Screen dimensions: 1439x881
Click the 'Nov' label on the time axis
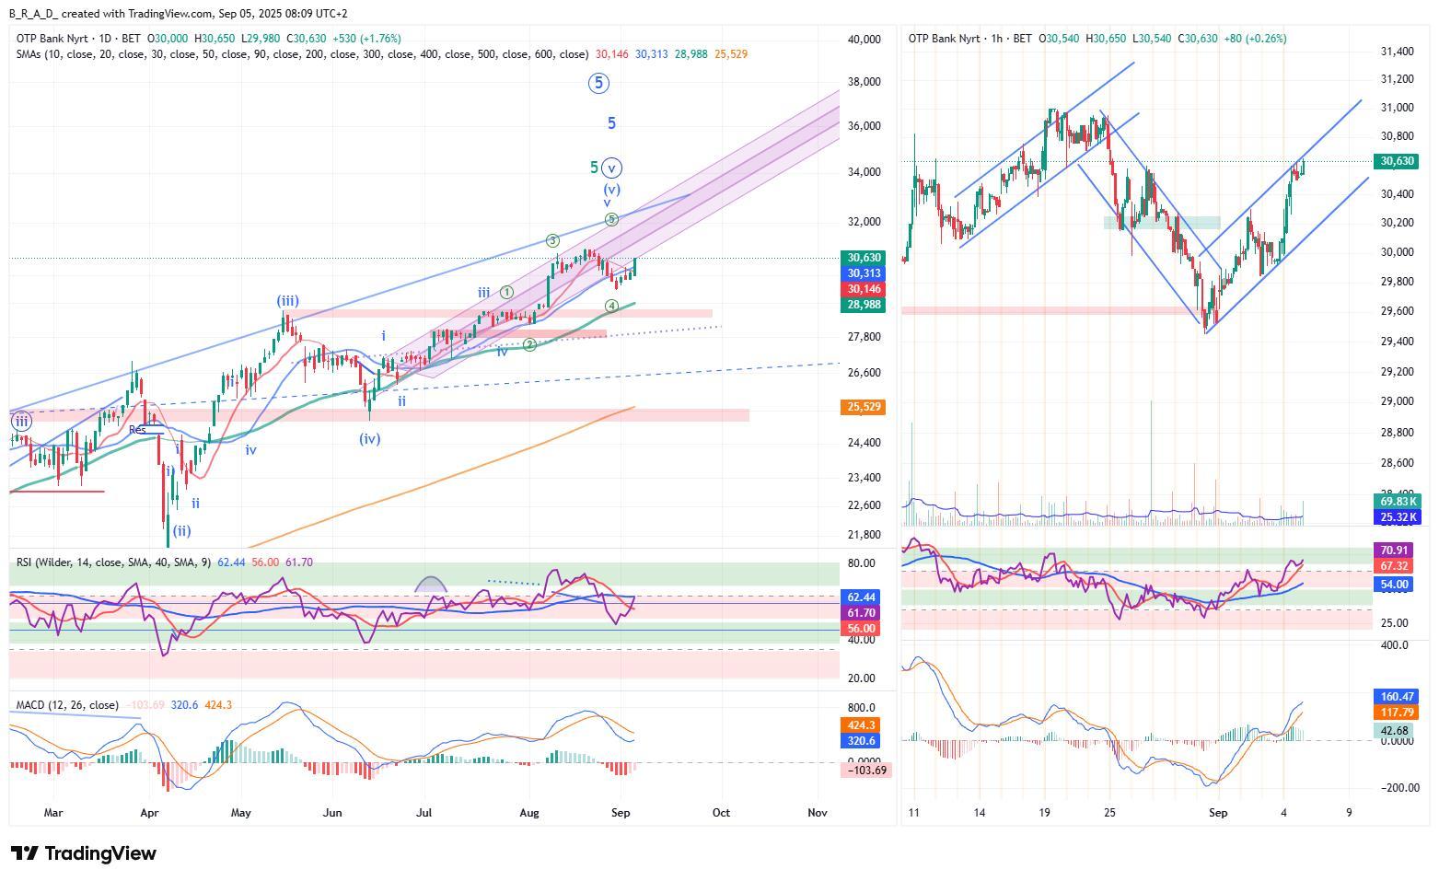point(817,813)
